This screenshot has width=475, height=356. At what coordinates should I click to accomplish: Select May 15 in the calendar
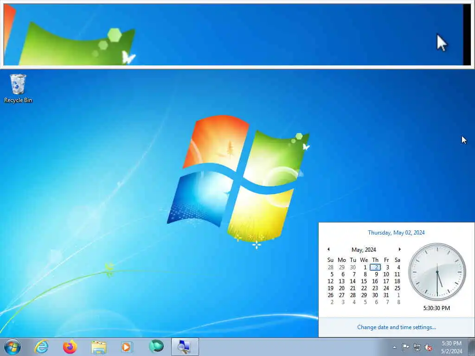pos(364,281)
